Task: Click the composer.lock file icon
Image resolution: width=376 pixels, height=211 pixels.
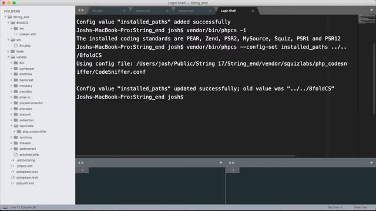Action: [13, 178]
